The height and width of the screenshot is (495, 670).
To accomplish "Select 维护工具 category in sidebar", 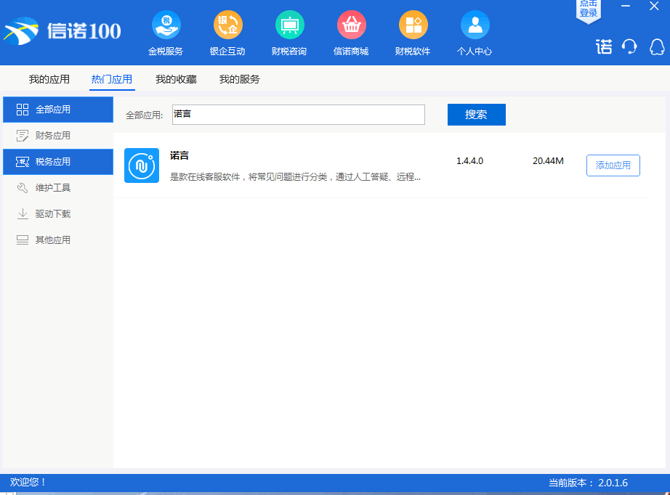I will coord(58,188).
